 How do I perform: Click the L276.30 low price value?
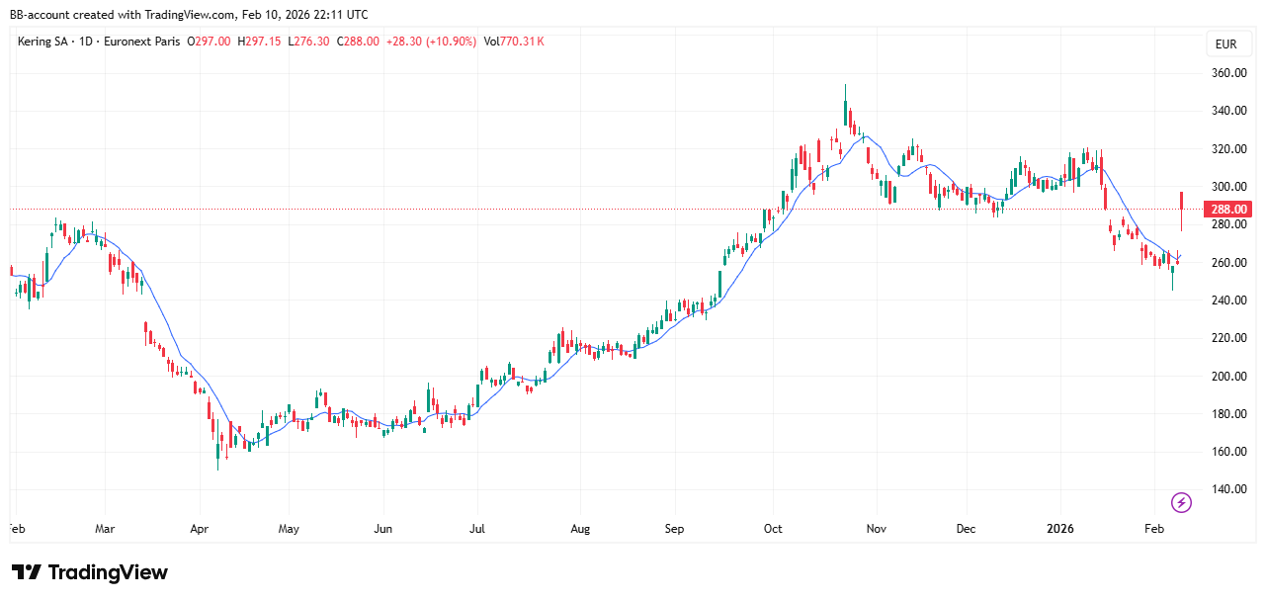tap(308, 42)
